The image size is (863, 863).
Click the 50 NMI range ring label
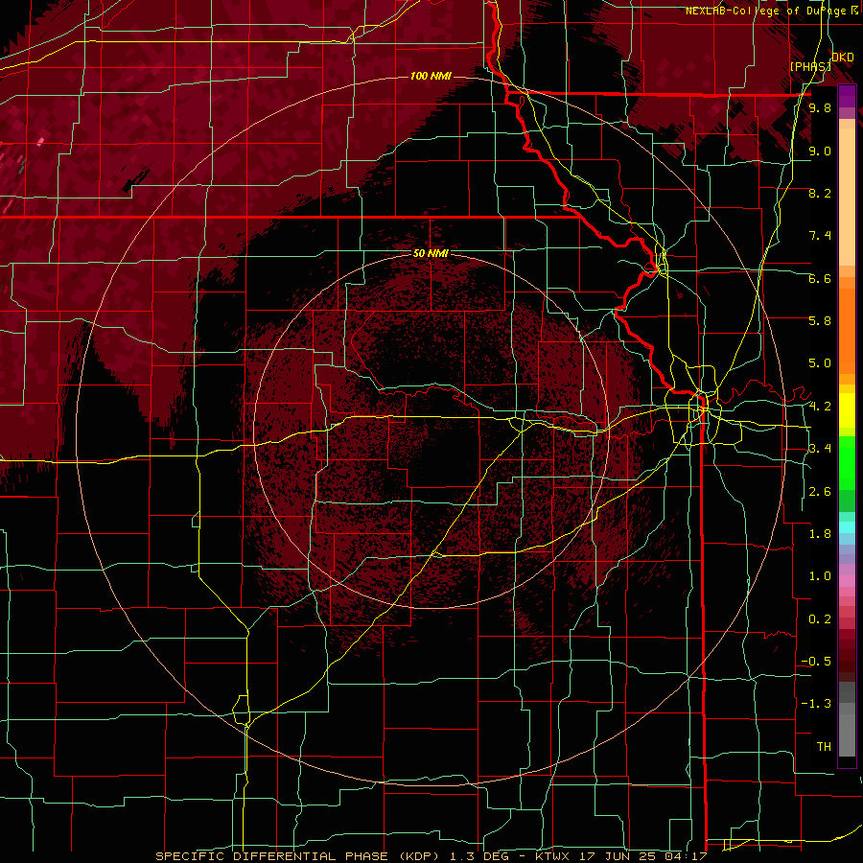click(x=431, y=253)
